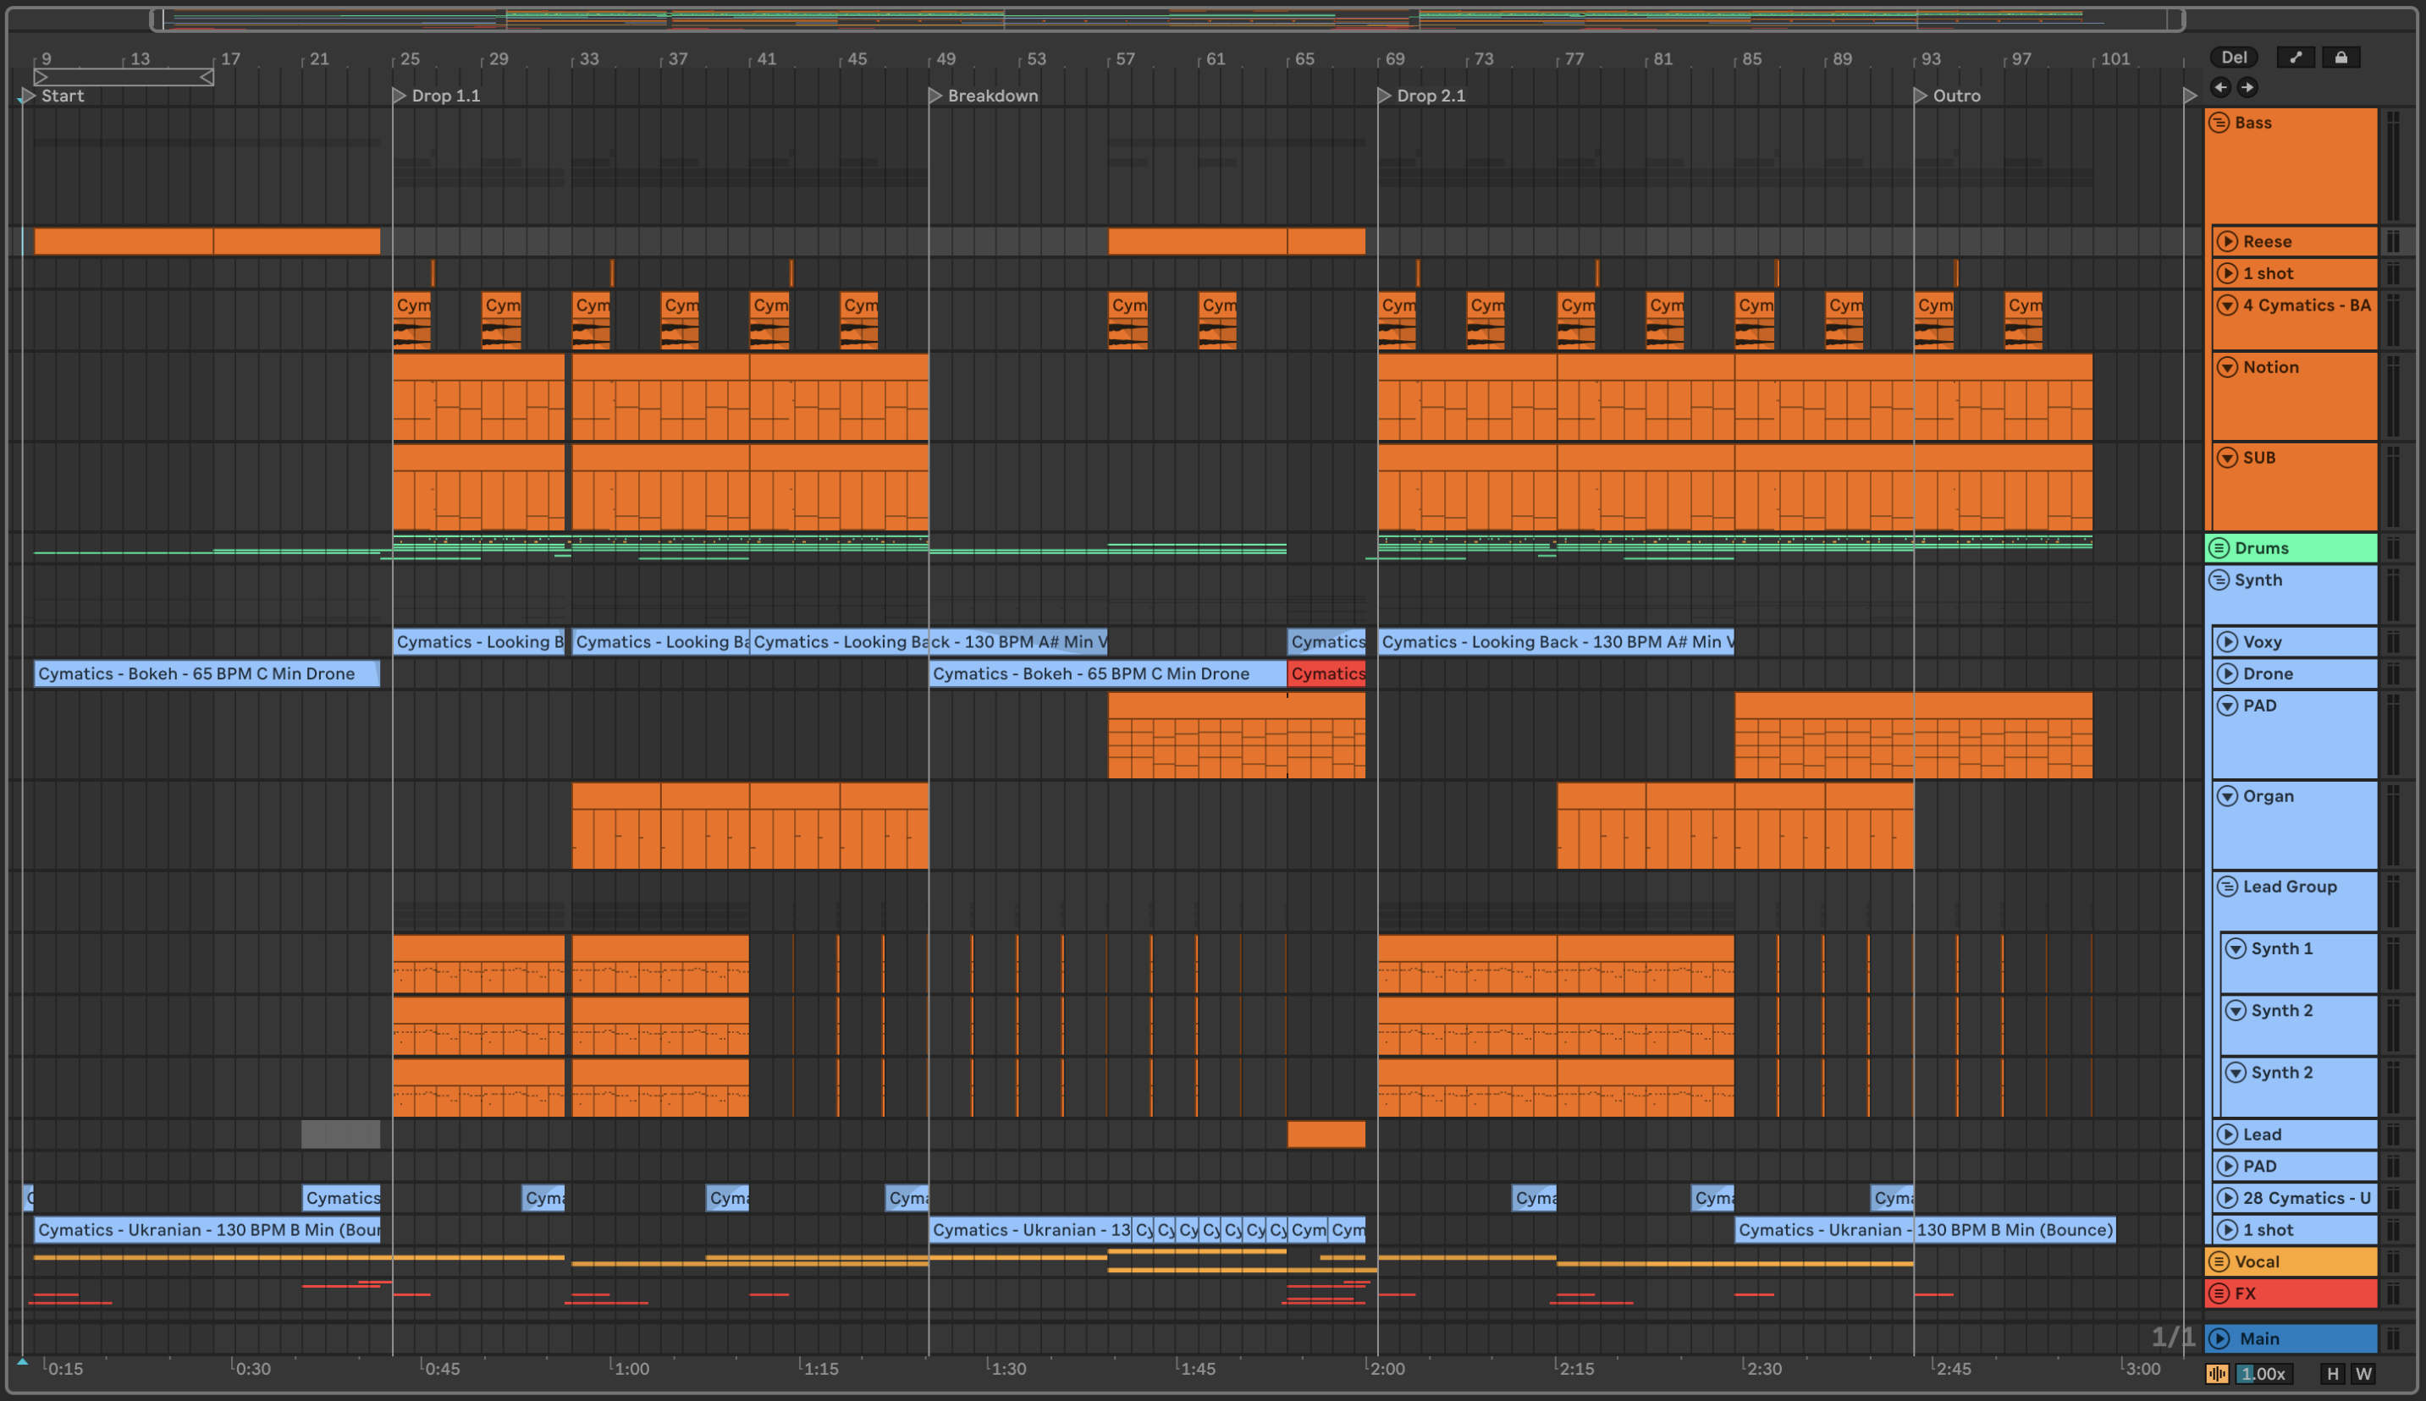Toggle the W optimize width button
This screenshot has height=1401, width=2426.
(2363, 1374)
